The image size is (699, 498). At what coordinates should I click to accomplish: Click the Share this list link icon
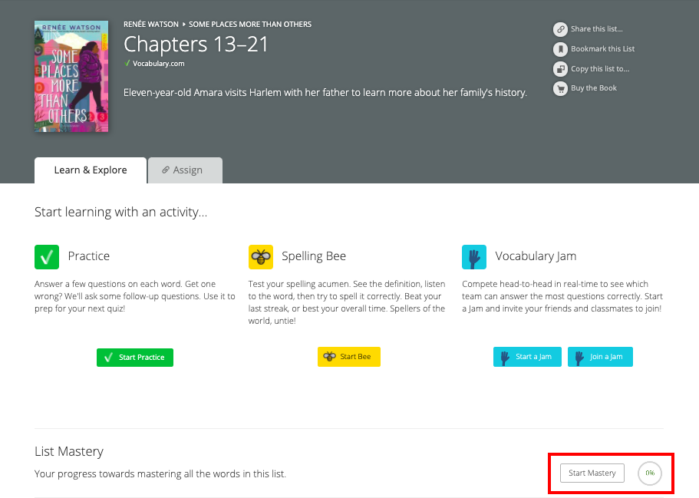point(560,29)
